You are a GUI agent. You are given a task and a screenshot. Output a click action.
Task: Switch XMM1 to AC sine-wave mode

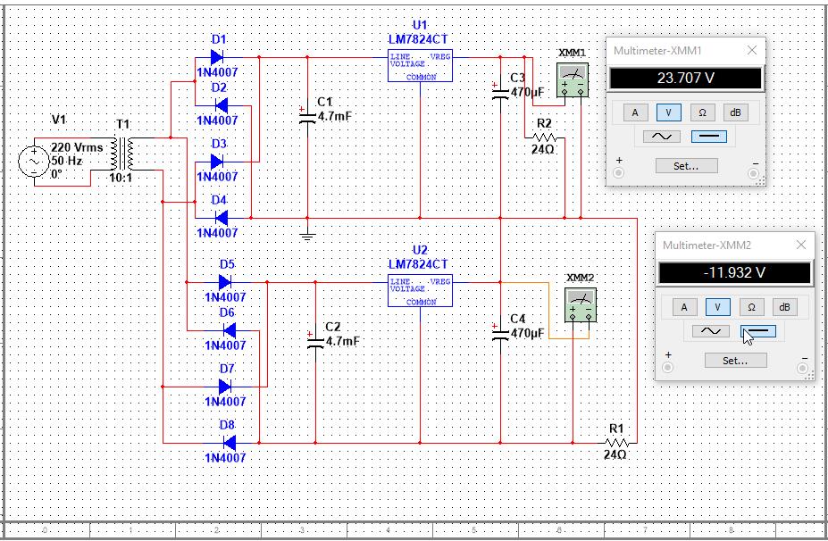pos(661,137)
